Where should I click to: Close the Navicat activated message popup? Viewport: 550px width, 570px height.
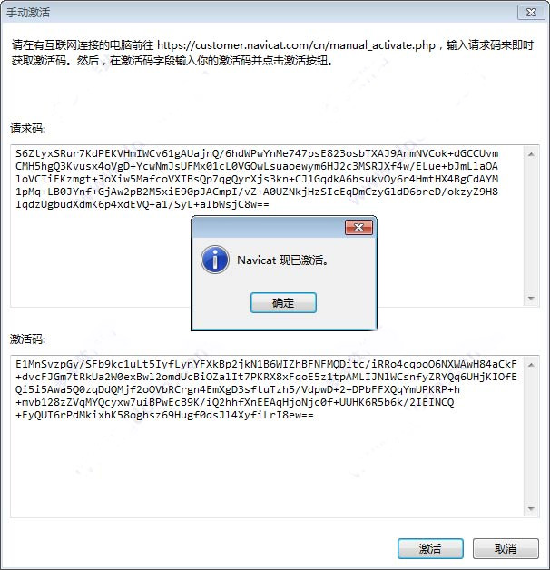[358, 227]
